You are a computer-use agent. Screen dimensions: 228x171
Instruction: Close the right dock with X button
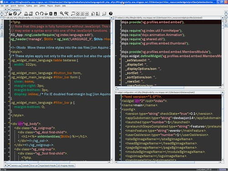click(226, 12)
